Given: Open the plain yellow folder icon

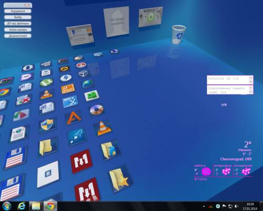Looking at the screenshot, I should [x=47, y=147].
